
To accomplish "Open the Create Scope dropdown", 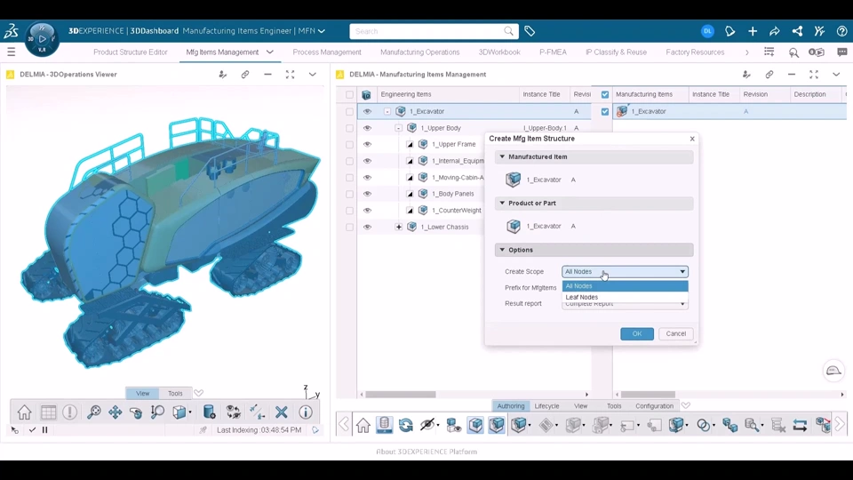I will click(x=625, y=272).
